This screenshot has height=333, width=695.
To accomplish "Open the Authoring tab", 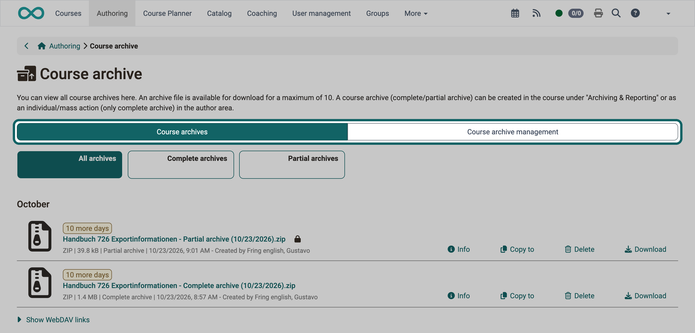I will (x=112, y=13).
